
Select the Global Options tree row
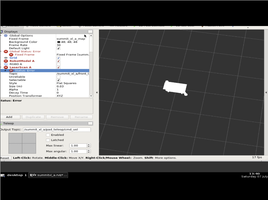(x=45, y=36)
